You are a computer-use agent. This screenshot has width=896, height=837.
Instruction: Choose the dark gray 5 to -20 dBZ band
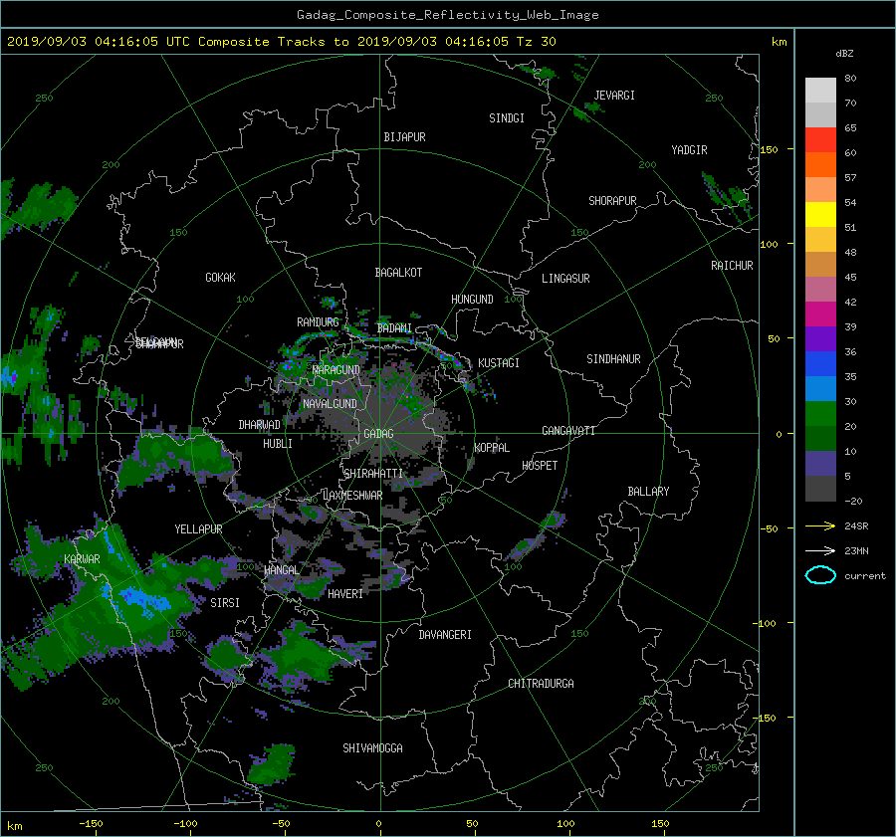[x=820, y=488]
